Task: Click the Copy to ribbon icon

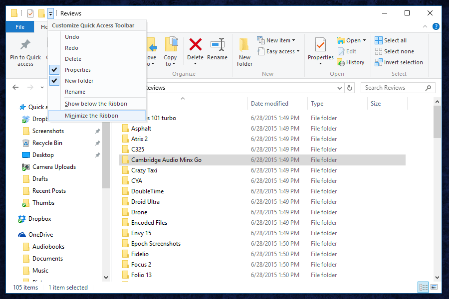Action: pyautogui.click(x=171, y=44)
